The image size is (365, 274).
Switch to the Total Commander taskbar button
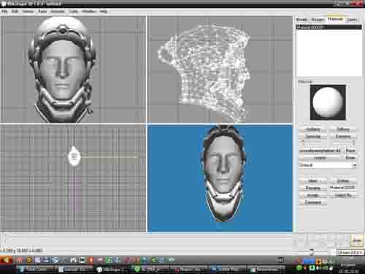36,270
